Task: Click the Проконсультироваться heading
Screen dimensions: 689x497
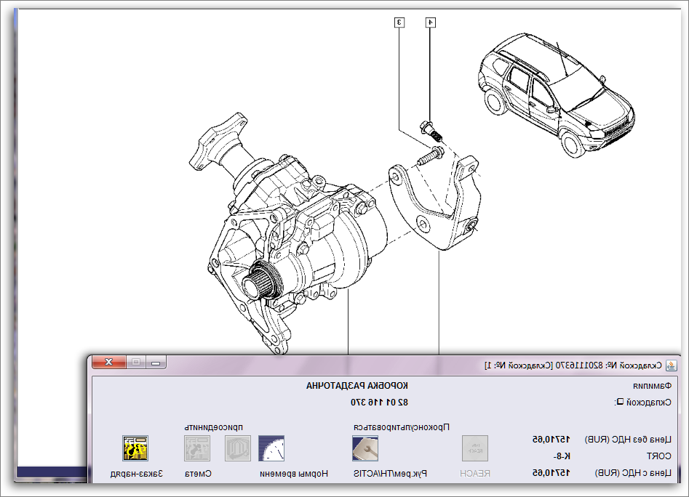Action: tap(402, 427)
